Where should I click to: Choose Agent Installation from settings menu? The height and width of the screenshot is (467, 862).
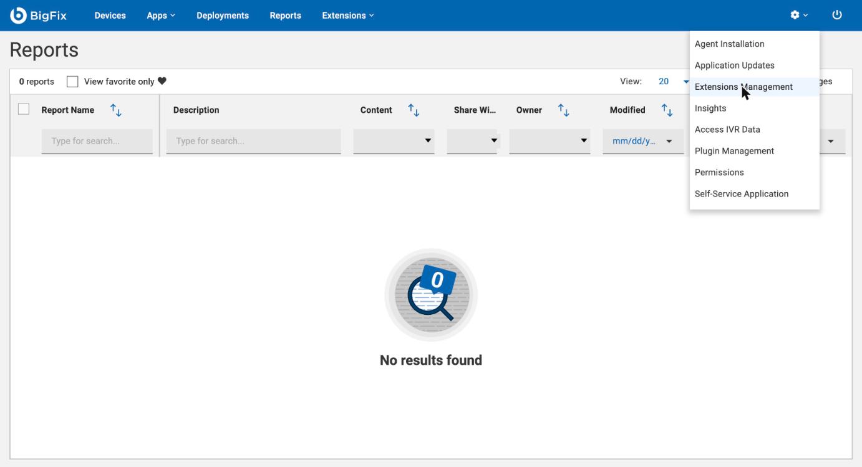click(754, 44)
